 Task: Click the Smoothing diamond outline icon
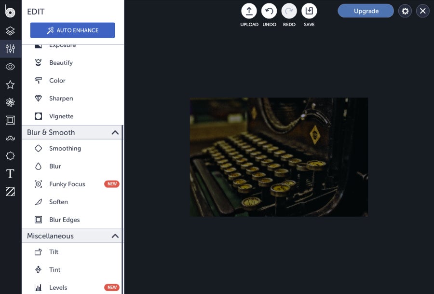point(38,148)
